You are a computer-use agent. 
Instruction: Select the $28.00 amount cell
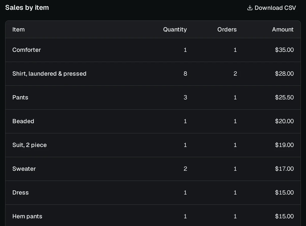point(284,74)
